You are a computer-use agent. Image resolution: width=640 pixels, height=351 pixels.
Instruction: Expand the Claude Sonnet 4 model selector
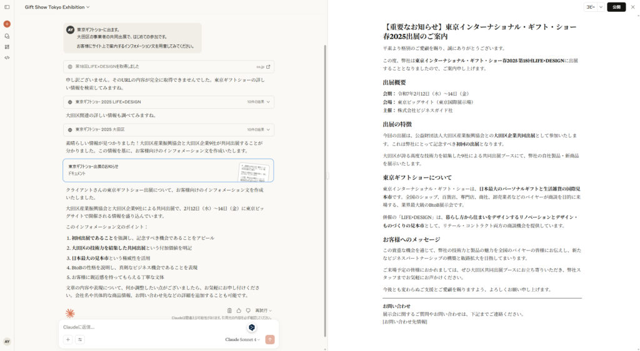pyautogui.click(x=242, y=340)
